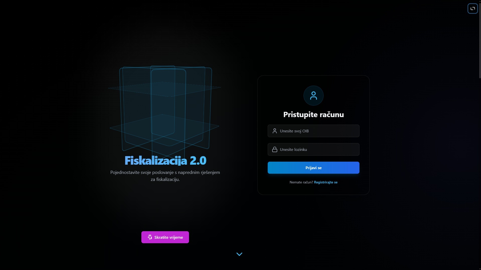Click the icon on Skratite vrijeme button
This screenshot has height=270, width=481.
tap(150, 237)
